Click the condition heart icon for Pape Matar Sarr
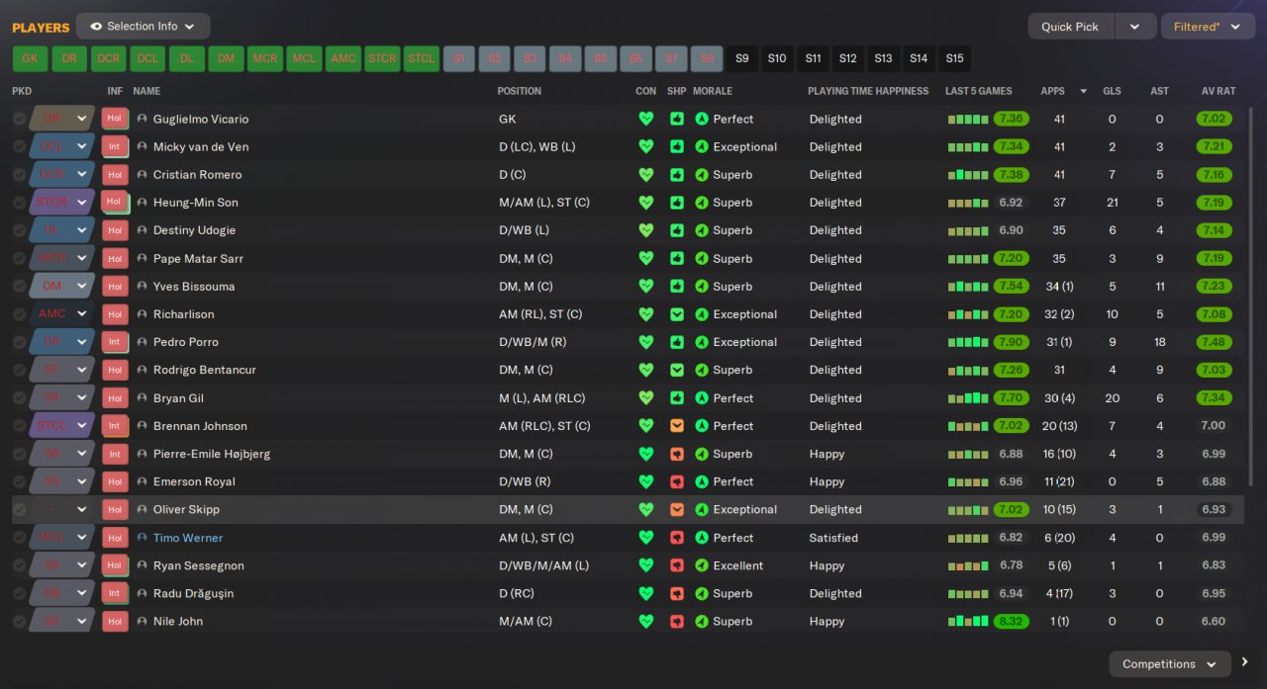 [646, 258]
